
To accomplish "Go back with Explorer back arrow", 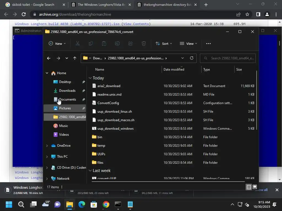I will click(48, 58).
